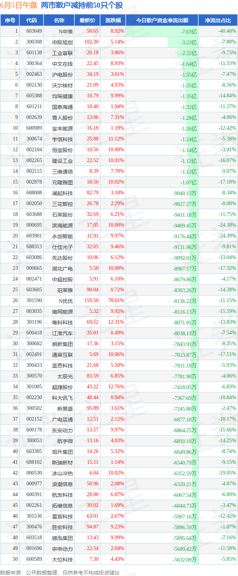Click price 83.59 of 太辰光
238x576 pixels.
(x=93, y=376)
